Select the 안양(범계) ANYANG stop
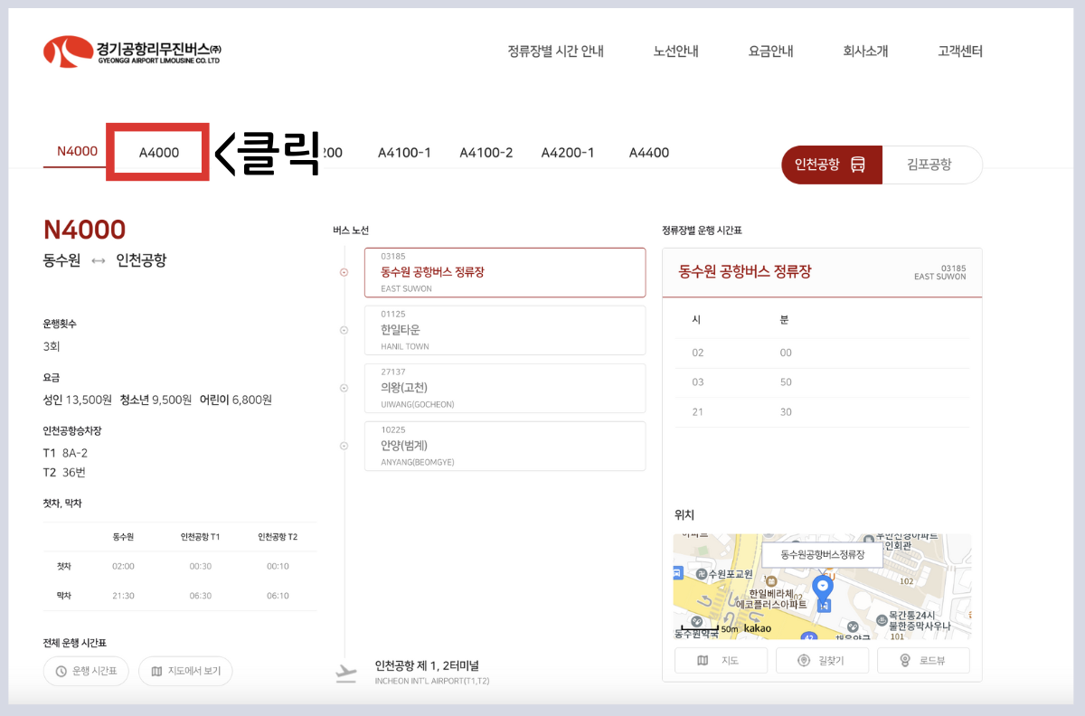Screen dimensions: 1085x716 point(505,446)
